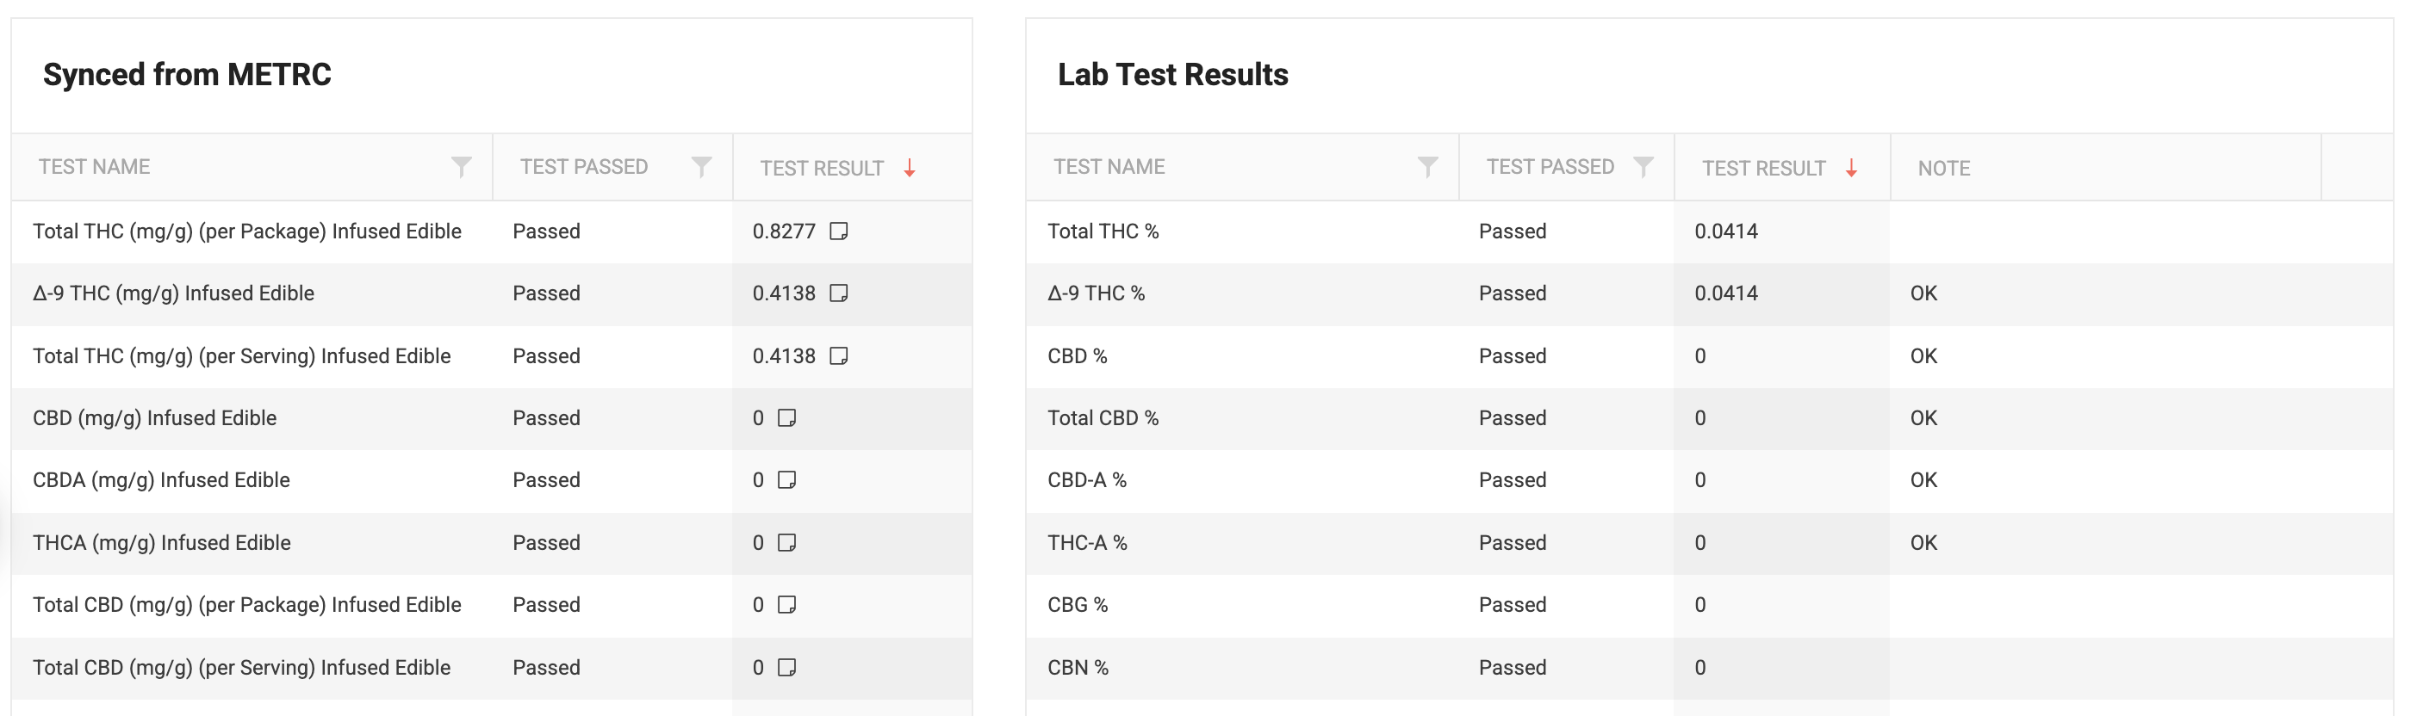Open filter for METRC Test Passed column
This screenshot has width=2417, height=716.
[701, 167]
